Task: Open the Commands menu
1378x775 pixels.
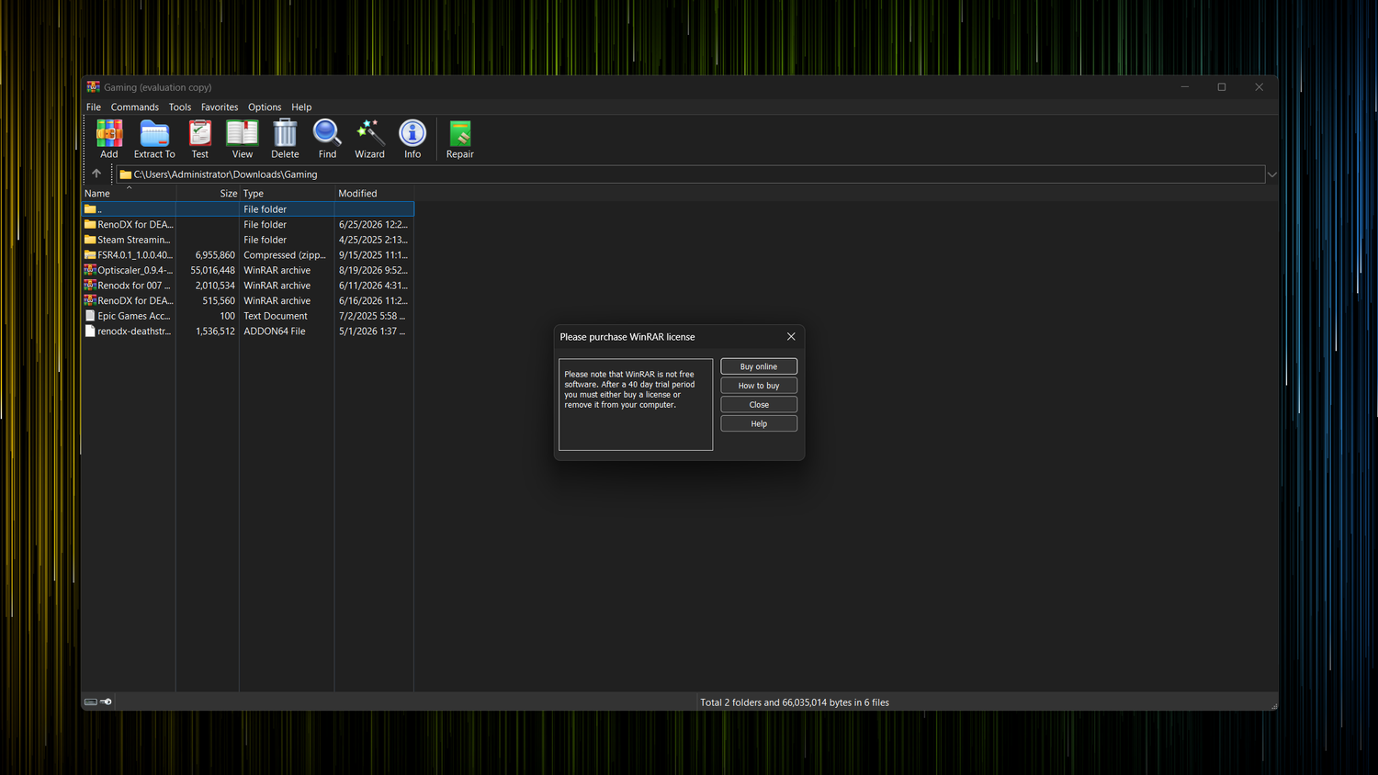Action: pos(135,107)
